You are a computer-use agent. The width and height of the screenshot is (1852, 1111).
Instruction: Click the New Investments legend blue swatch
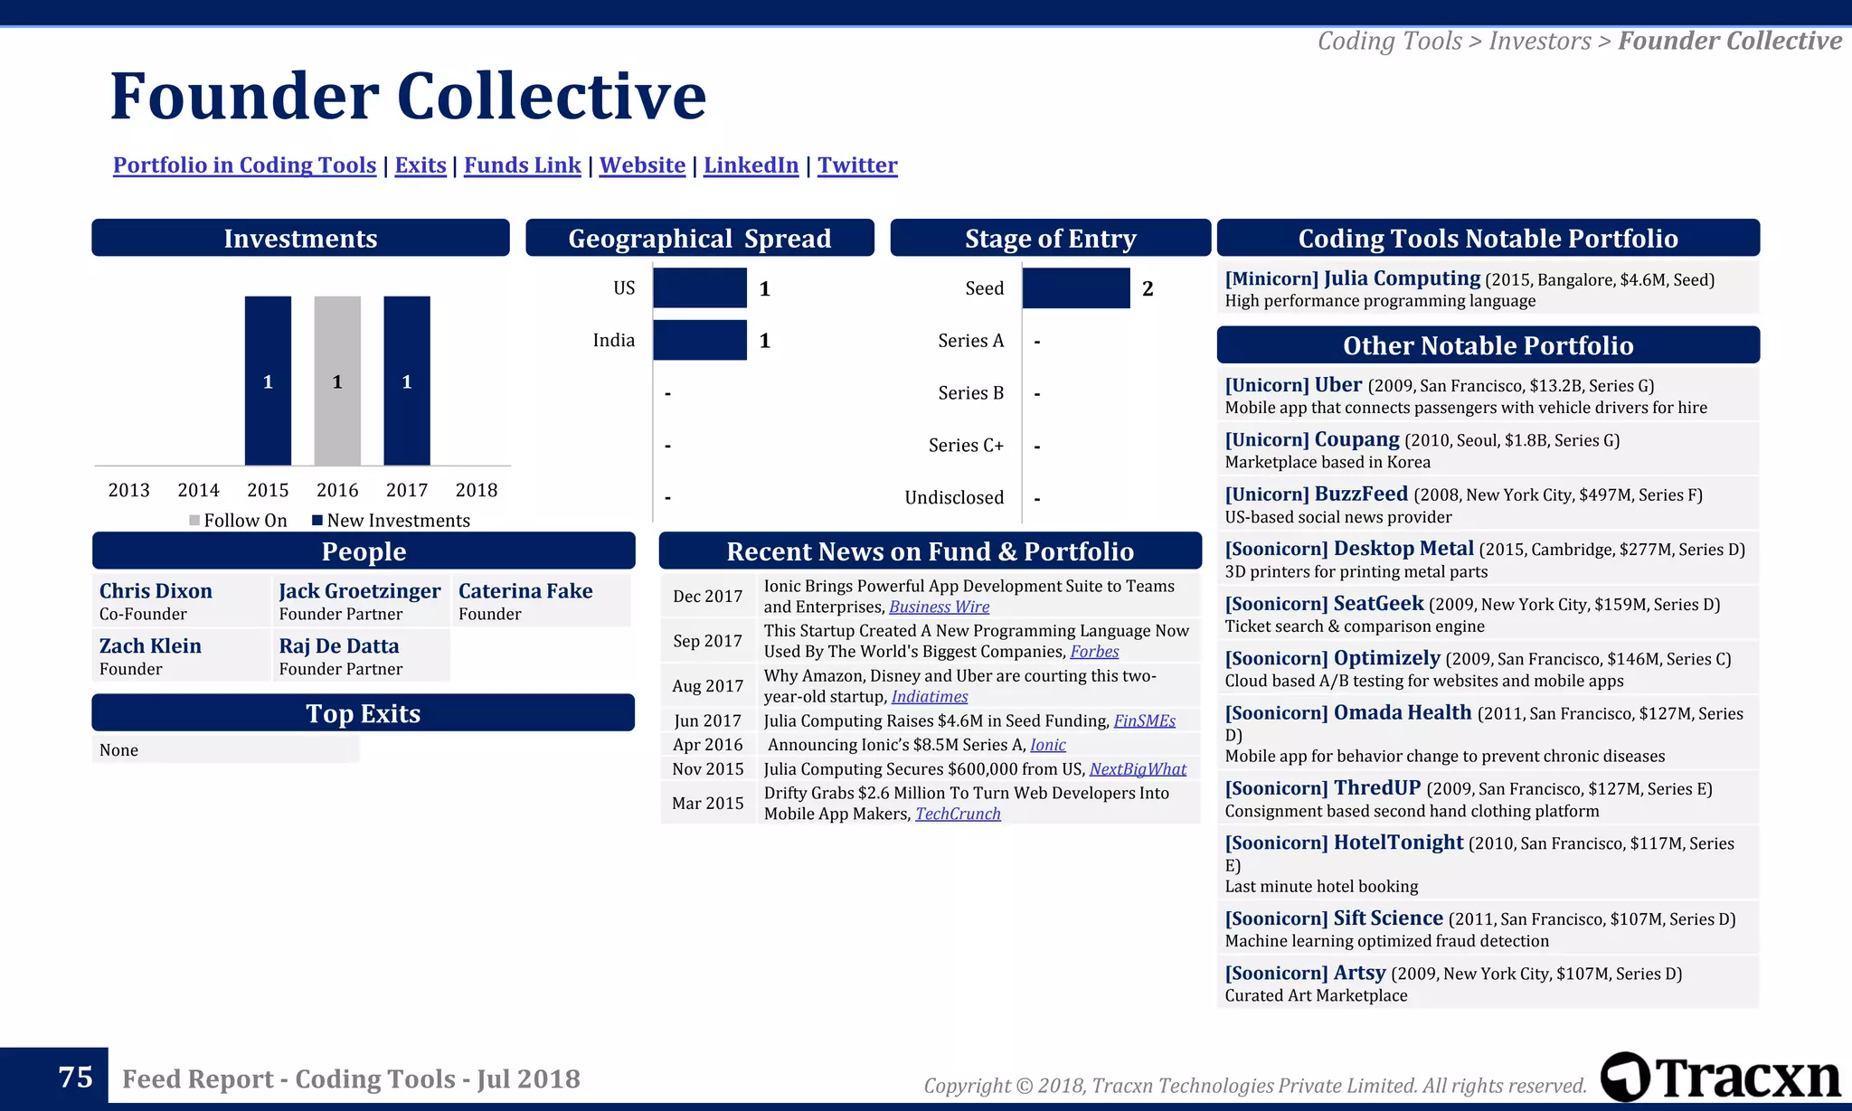pos(317,520)
